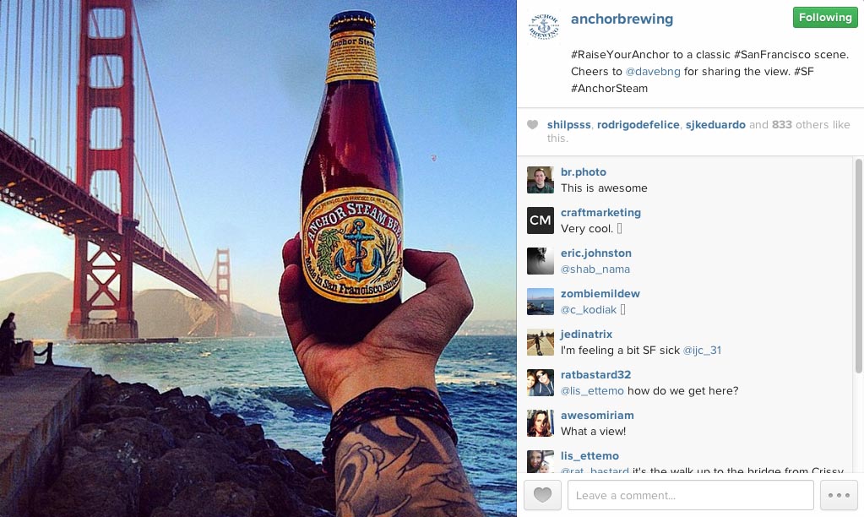864x517 pixels.
Task: Click the small grey heart likes icon
Action: tap(532, 124)
